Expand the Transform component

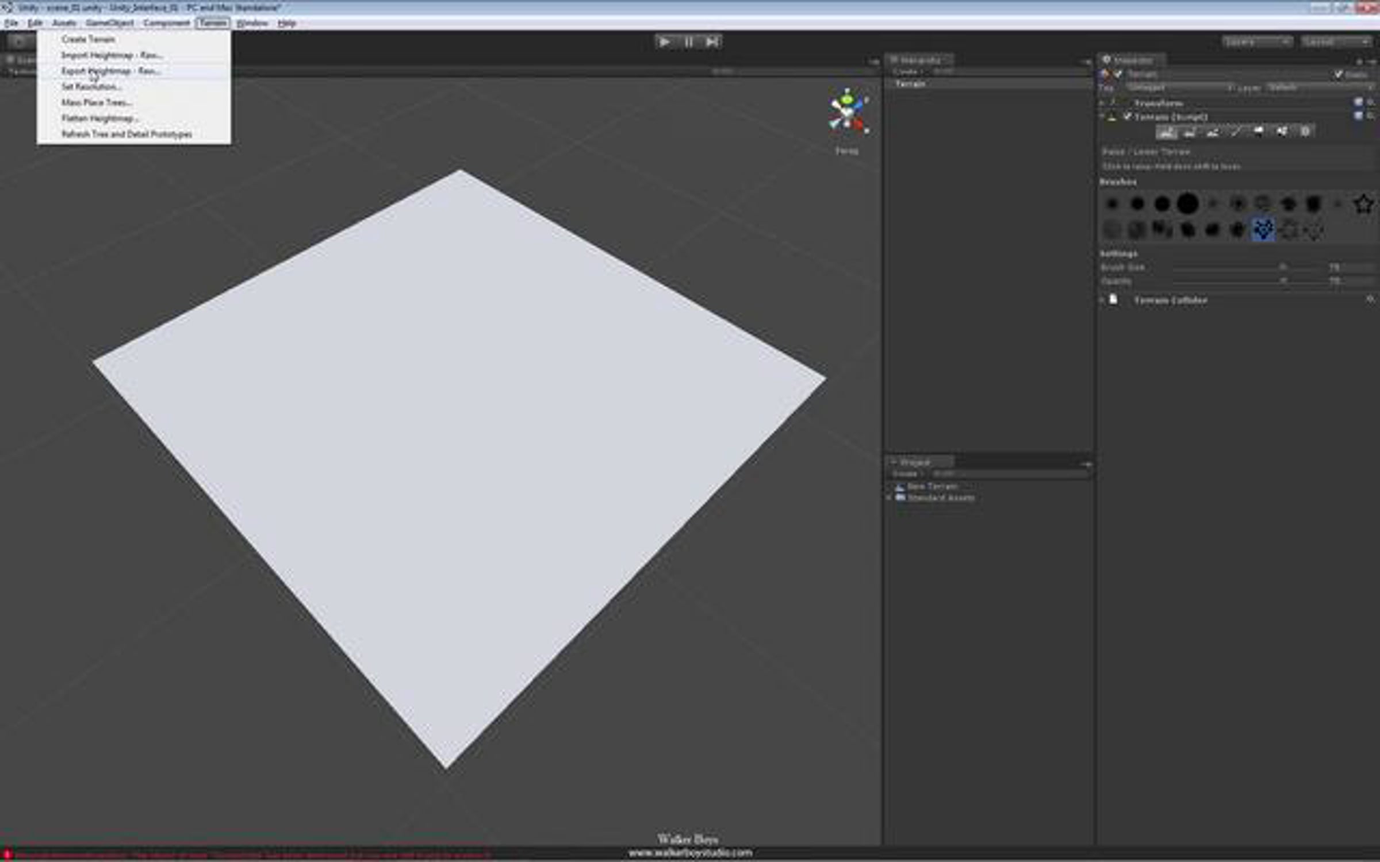(x=1102, y=103)
